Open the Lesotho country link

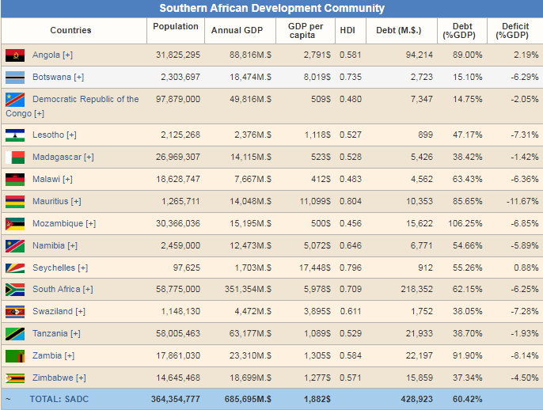48,135
